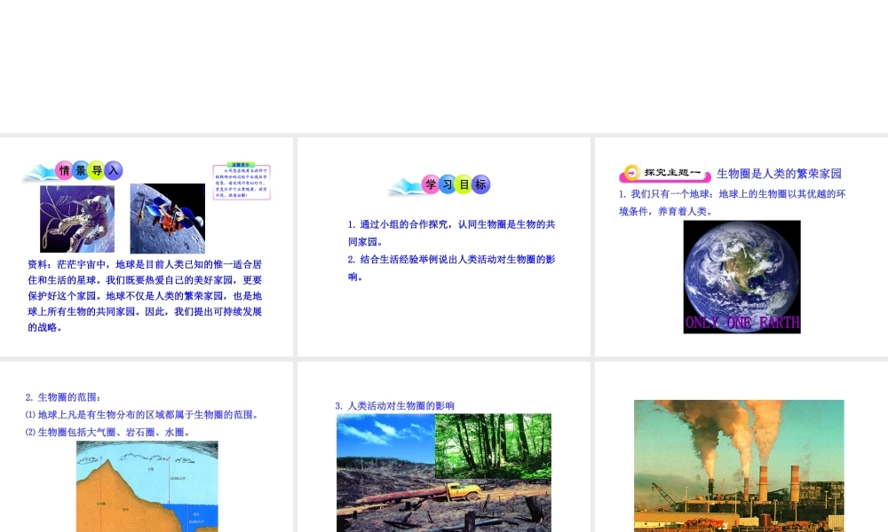Image resolution: width=888 pixels, height=532 pixels.
Task: Select the paragraph starting 资料：茫茫宇宙中
Action: click(145, 295)
